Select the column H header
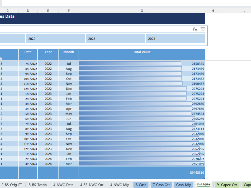 coord(213,11)
